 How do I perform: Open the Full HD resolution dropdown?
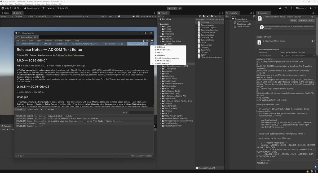(40, 16)
